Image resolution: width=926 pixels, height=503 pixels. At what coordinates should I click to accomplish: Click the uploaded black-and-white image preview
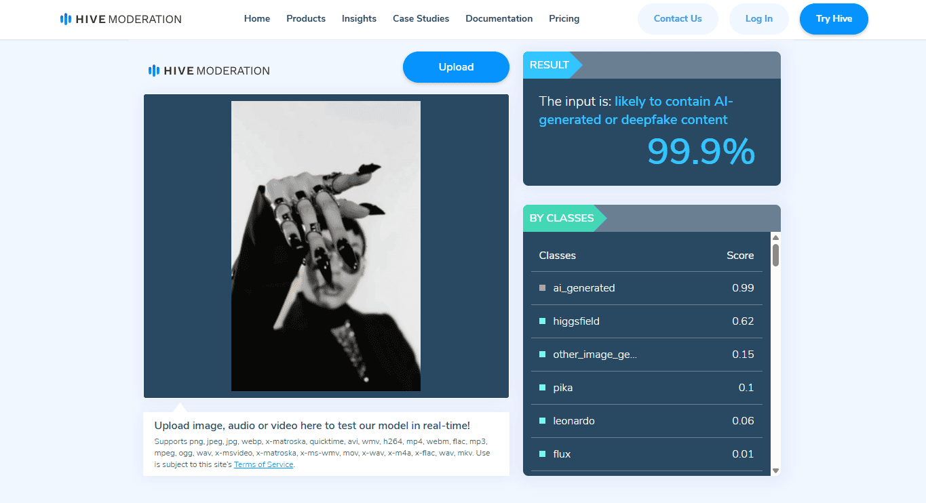[x=326, y=246]
